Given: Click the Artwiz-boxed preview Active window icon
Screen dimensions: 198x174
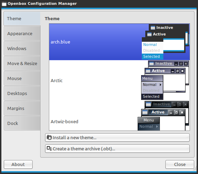Looking at the screenshot, I should coord(145,112).
